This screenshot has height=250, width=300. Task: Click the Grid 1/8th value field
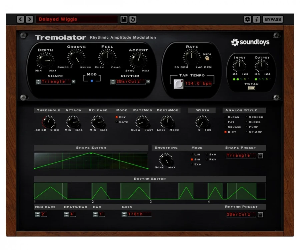(139, 214)
